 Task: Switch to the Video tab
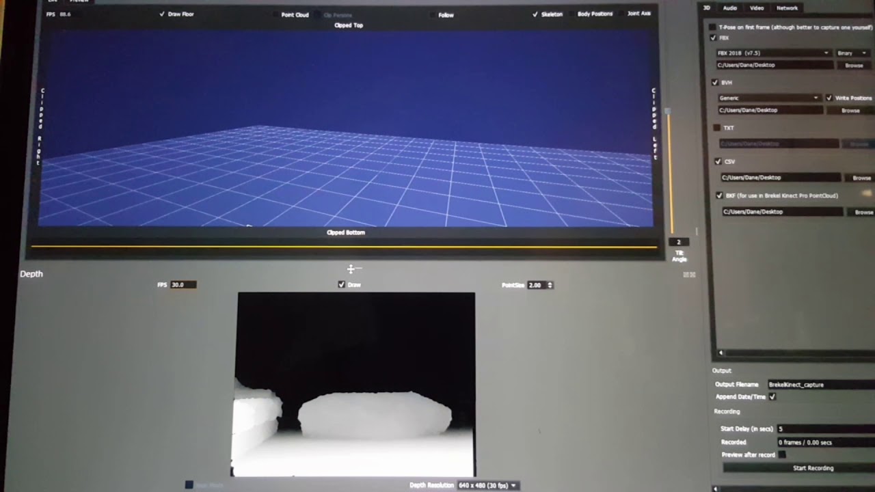757,8
